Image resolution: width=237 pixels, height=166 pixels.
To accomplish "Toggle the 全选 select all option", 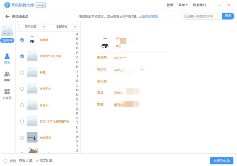I will pos(6,161).
